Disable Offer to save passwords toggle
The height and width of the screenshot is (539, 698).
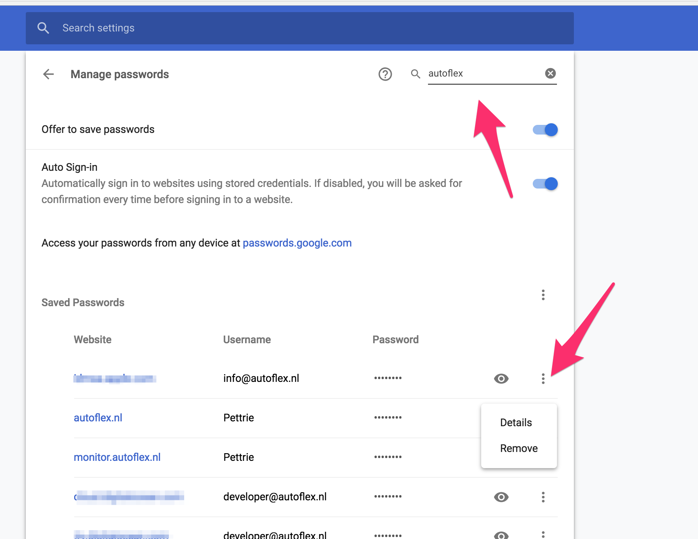point(545,130)
